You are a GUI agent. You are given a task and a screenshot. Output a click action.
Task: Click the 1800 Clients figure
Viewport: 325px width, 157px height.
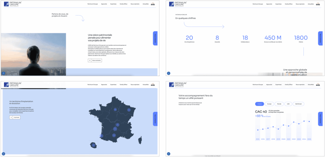click(x=301, y=38)
